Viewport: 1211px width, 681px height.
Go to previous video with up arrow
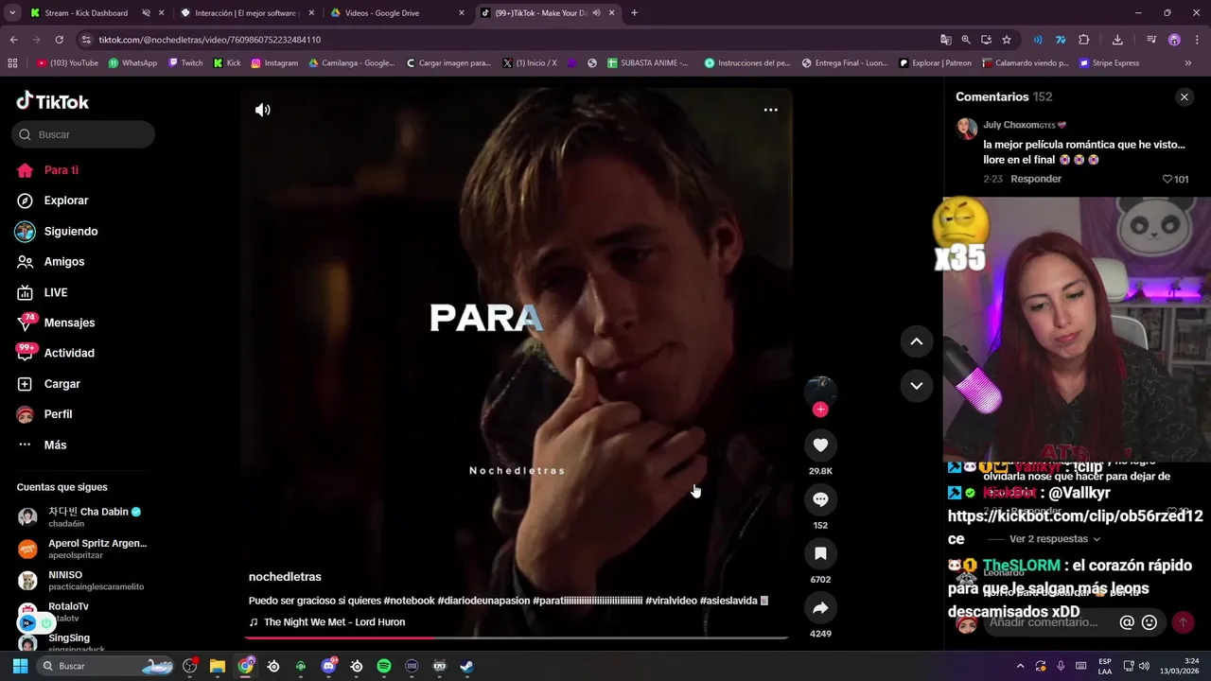(916, 341)
